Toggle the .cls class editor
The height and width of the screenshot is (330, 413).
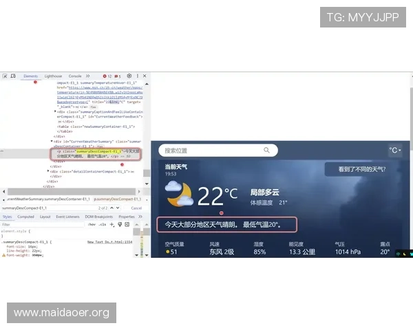point(103,225)
